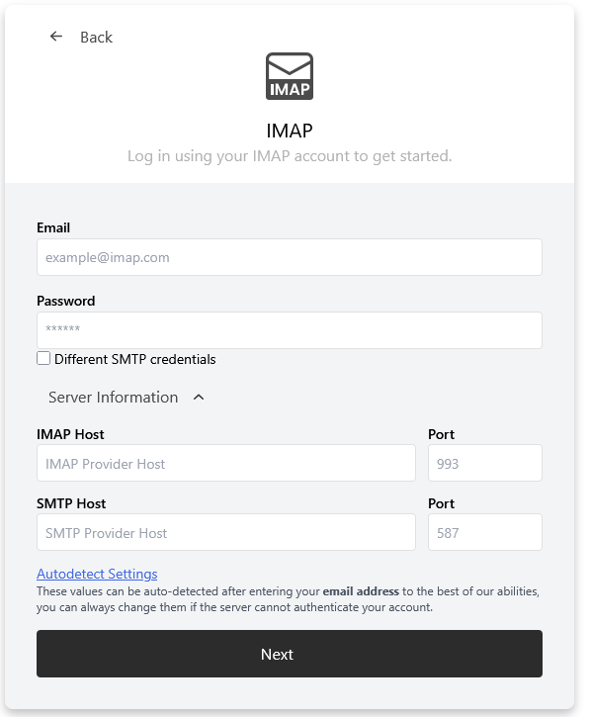Open the Autodetect Settings link
590x717 pixels.
97,574
